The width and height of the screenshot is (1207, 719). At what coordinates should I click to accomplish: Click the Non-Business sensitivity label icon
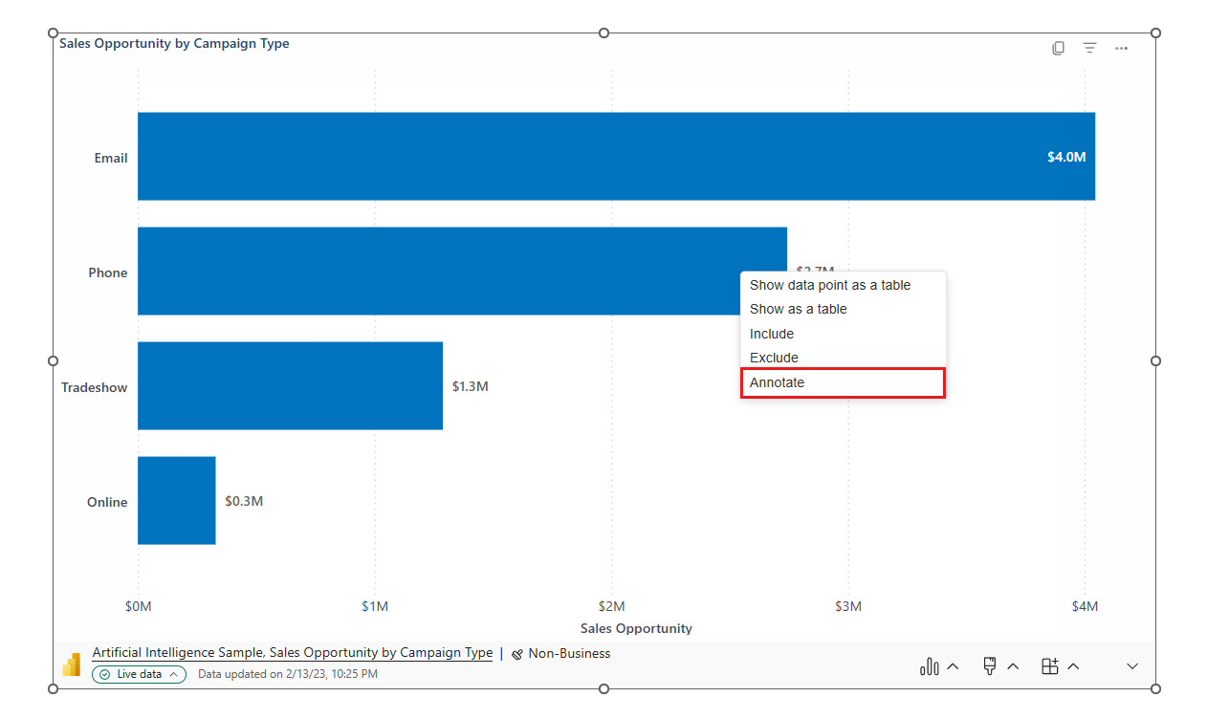click(517, 654)
